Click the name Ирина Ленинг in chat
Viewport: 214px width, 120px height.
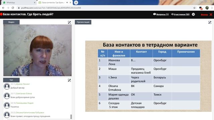click(23, 84)
